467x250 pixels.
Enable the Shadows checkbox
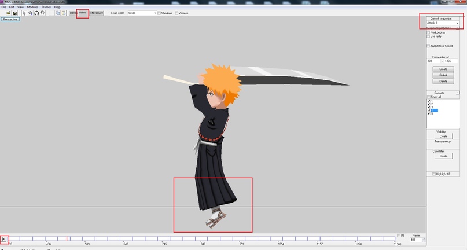159,13
